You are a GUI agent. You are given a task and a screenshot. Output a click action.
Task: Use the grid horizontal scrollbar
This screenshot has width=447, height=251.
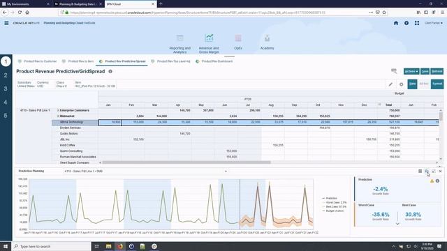(186, 162)
